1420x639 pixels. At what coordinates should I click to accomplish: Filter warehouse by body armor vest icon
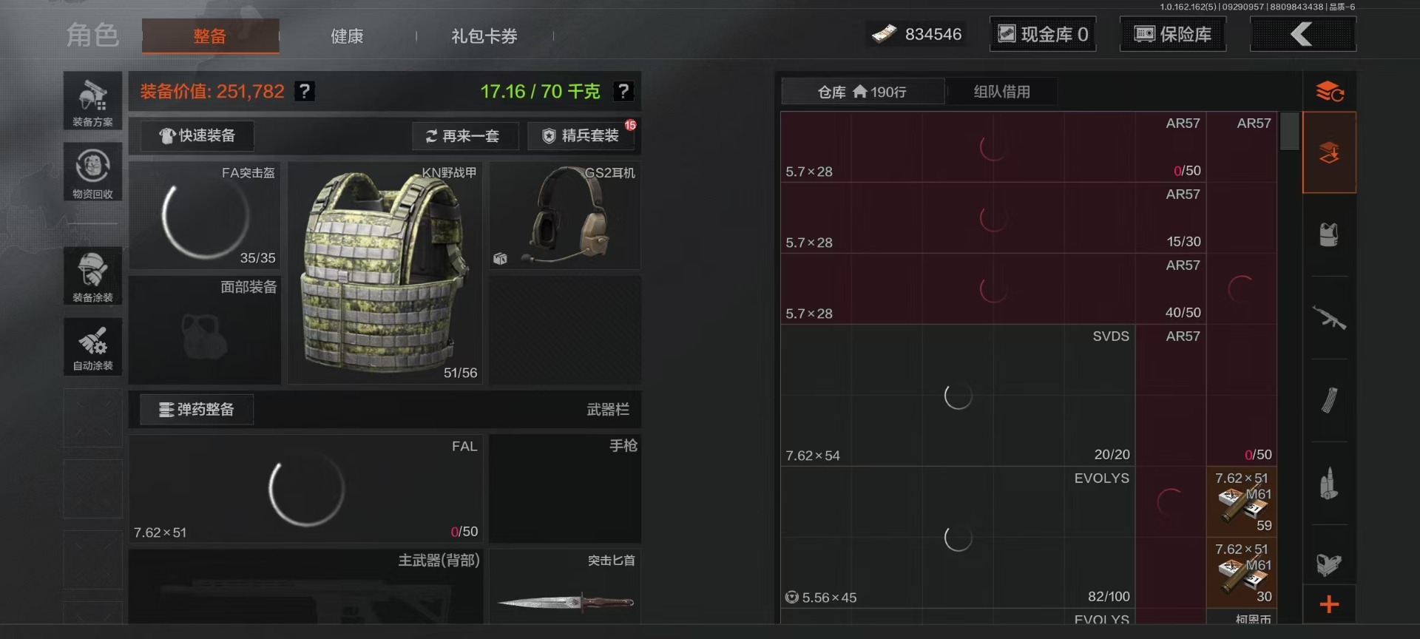(x=1329, y=234)
